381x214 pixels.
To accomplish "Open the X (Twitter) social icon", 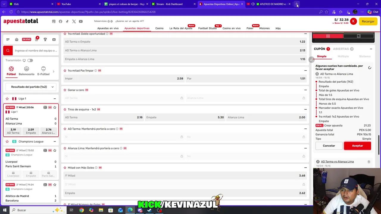I will (x=74, y=21).
